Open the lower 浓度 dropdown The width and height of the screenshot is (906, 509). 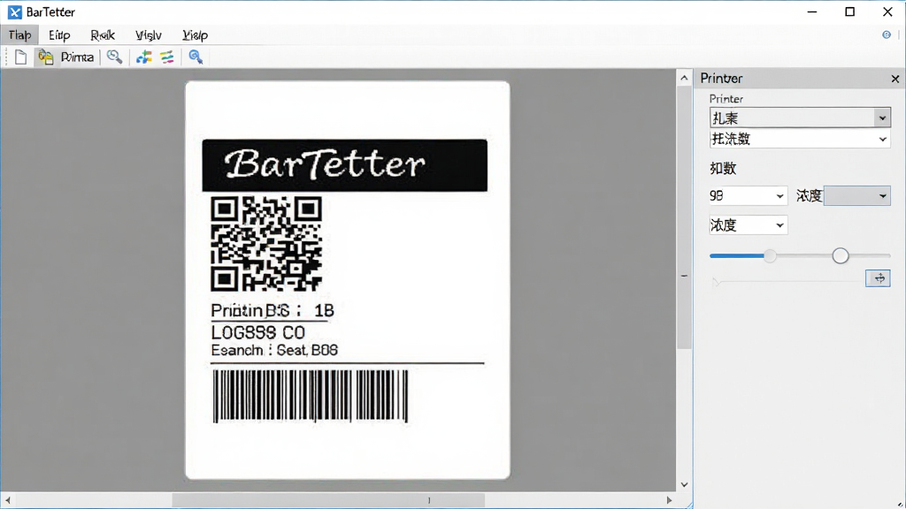748,225
